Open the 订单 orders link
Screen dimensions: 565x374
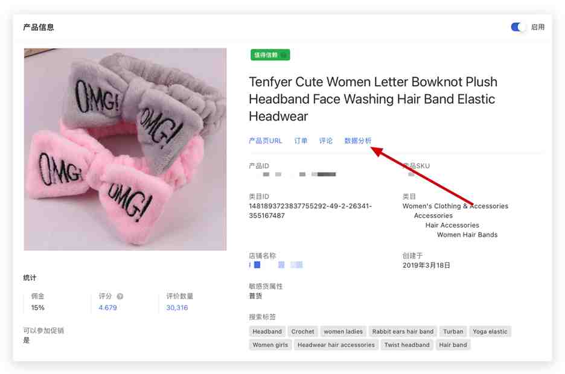click(301, 141)
